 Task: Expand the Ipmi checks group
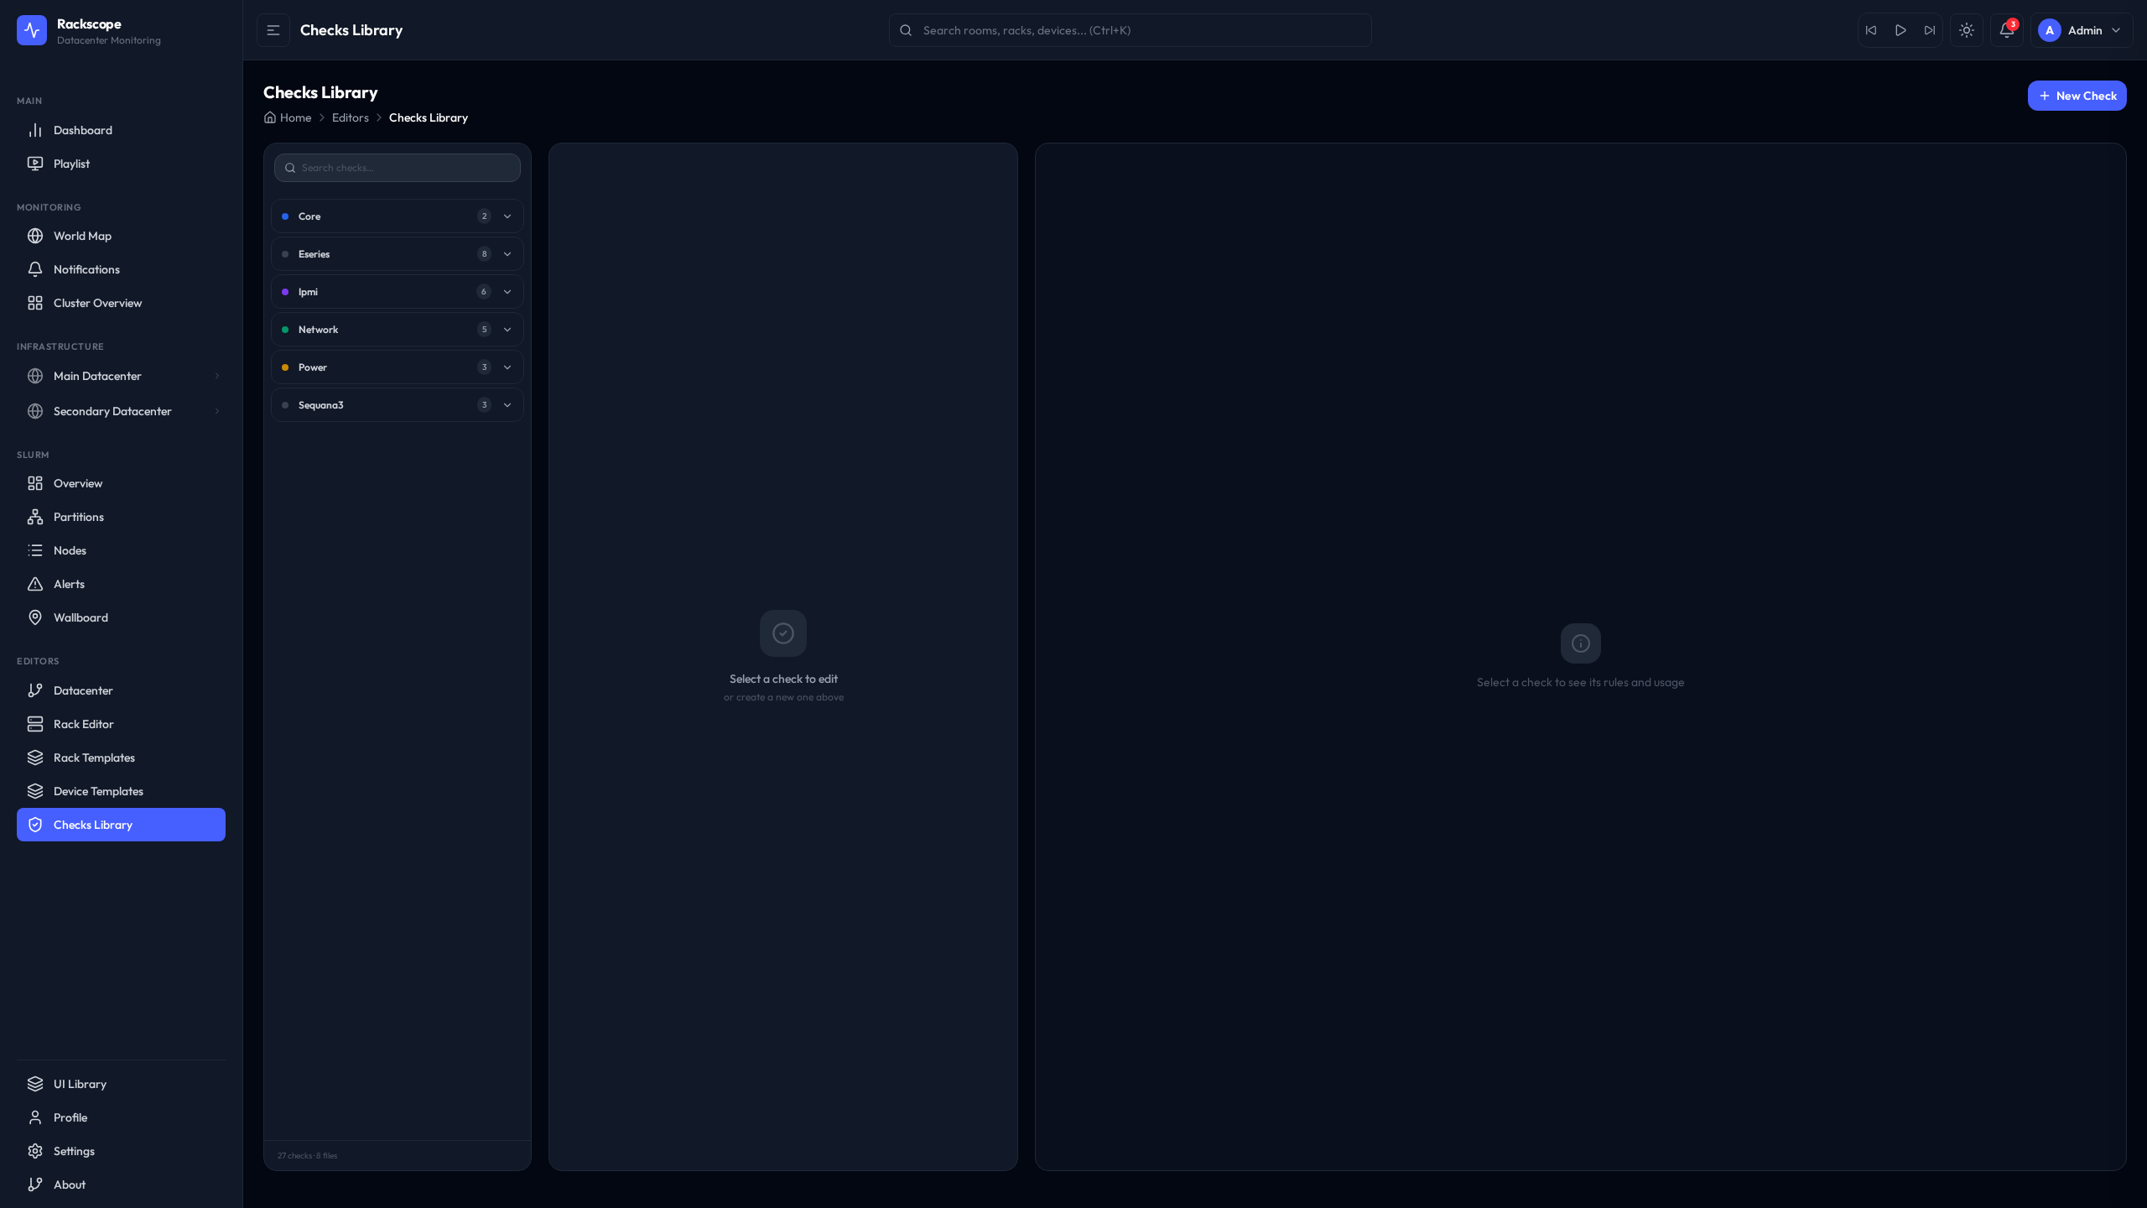(x=507, y=292)
